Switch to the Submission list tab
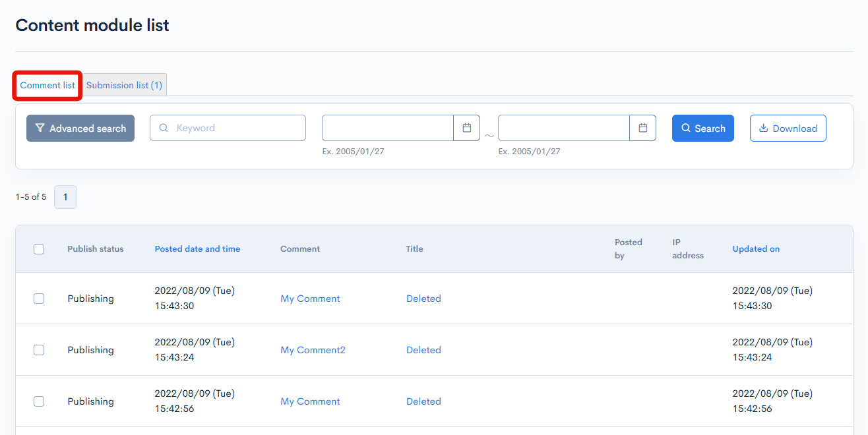 tap(124, 84)
